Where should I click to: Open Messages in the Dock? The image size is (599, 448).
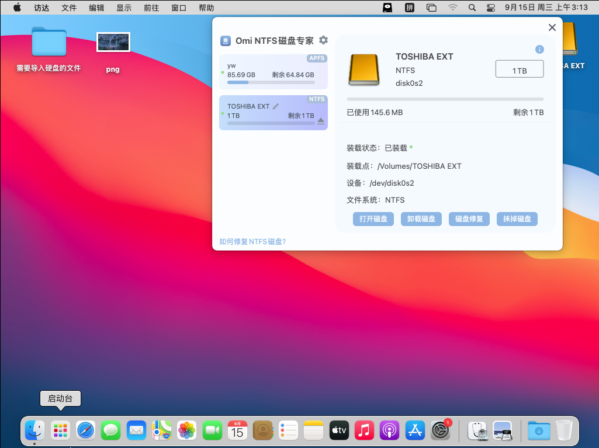(111, 431)
